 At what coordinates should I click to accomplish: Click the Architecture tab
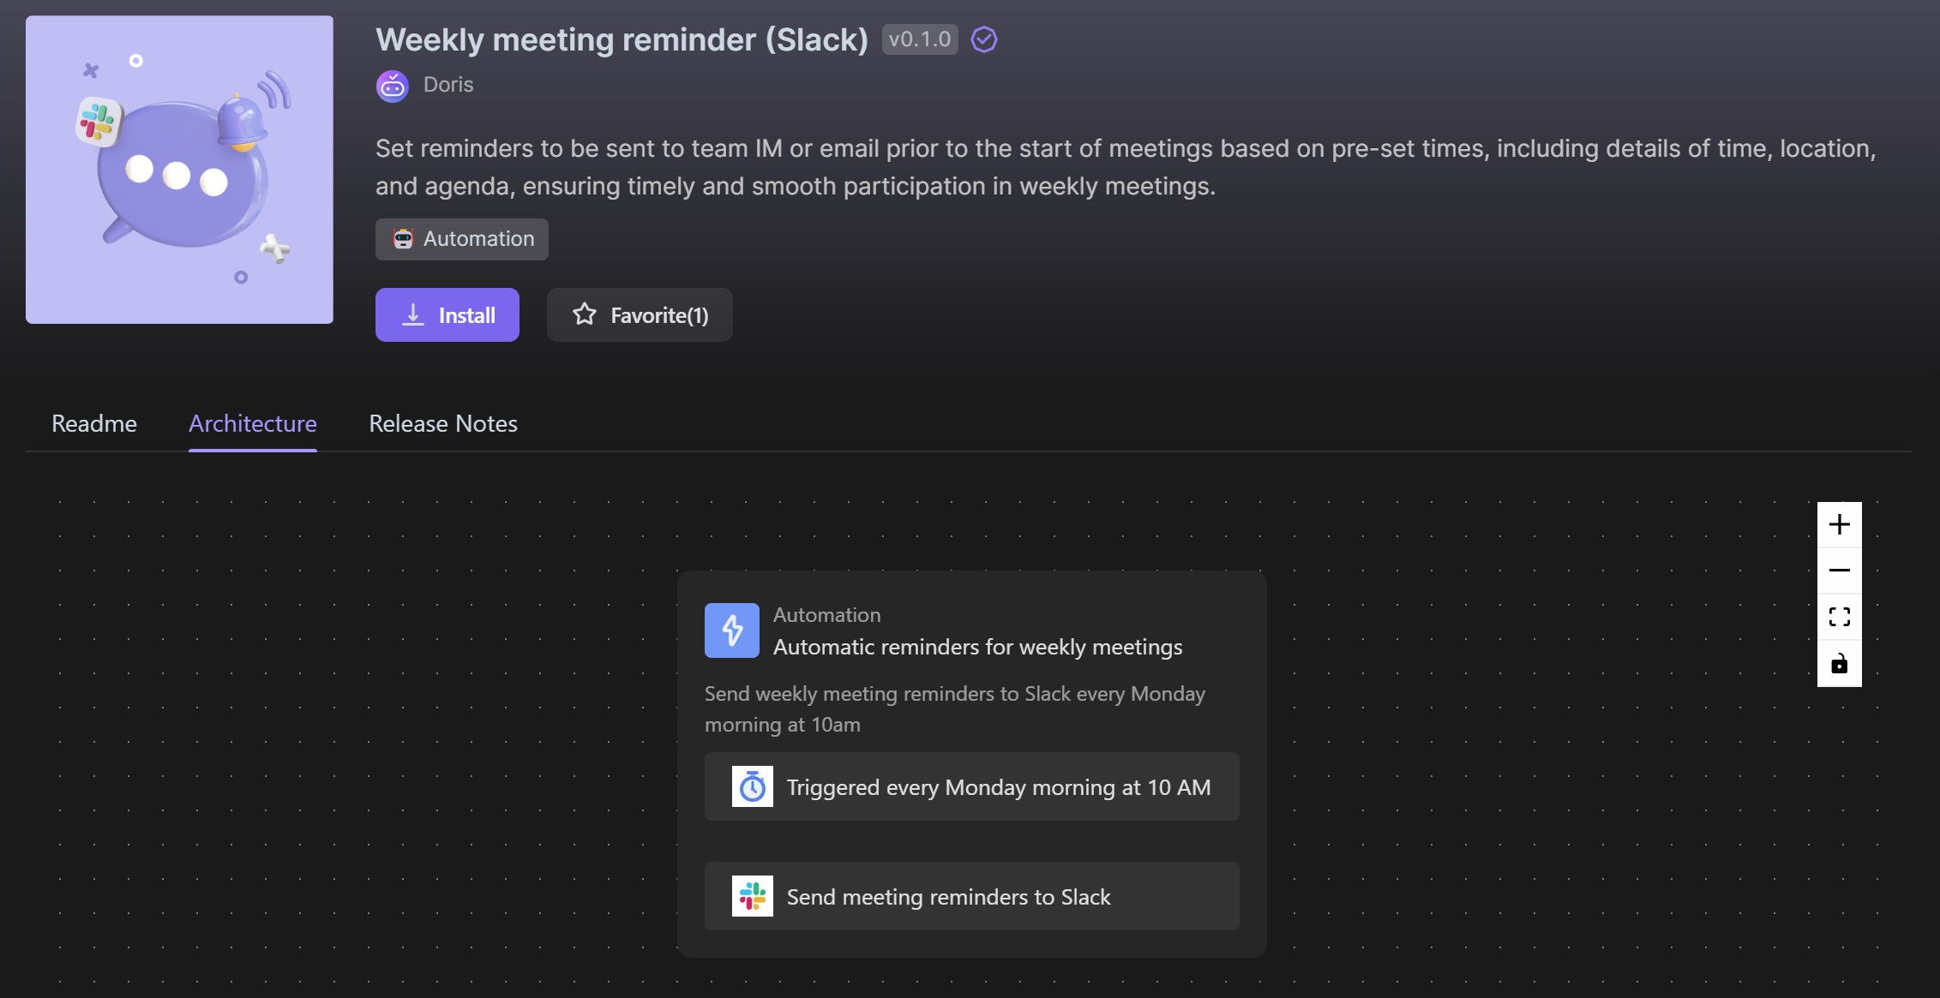click(252, 422)
